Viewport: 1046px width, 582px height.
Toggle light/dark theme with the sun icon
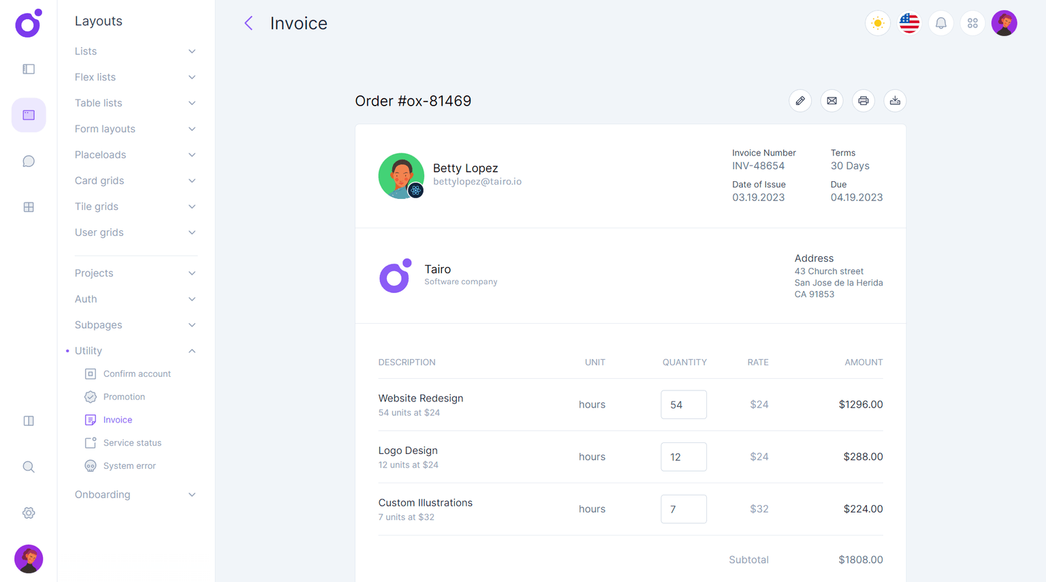point(877,22)
